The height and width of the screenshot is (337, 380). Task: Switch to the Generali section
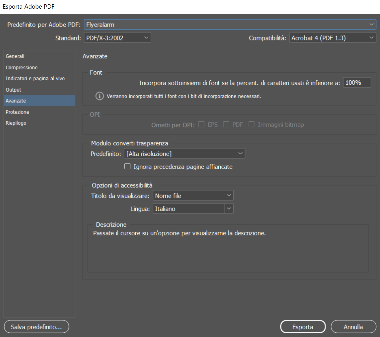tap(15, 56)
